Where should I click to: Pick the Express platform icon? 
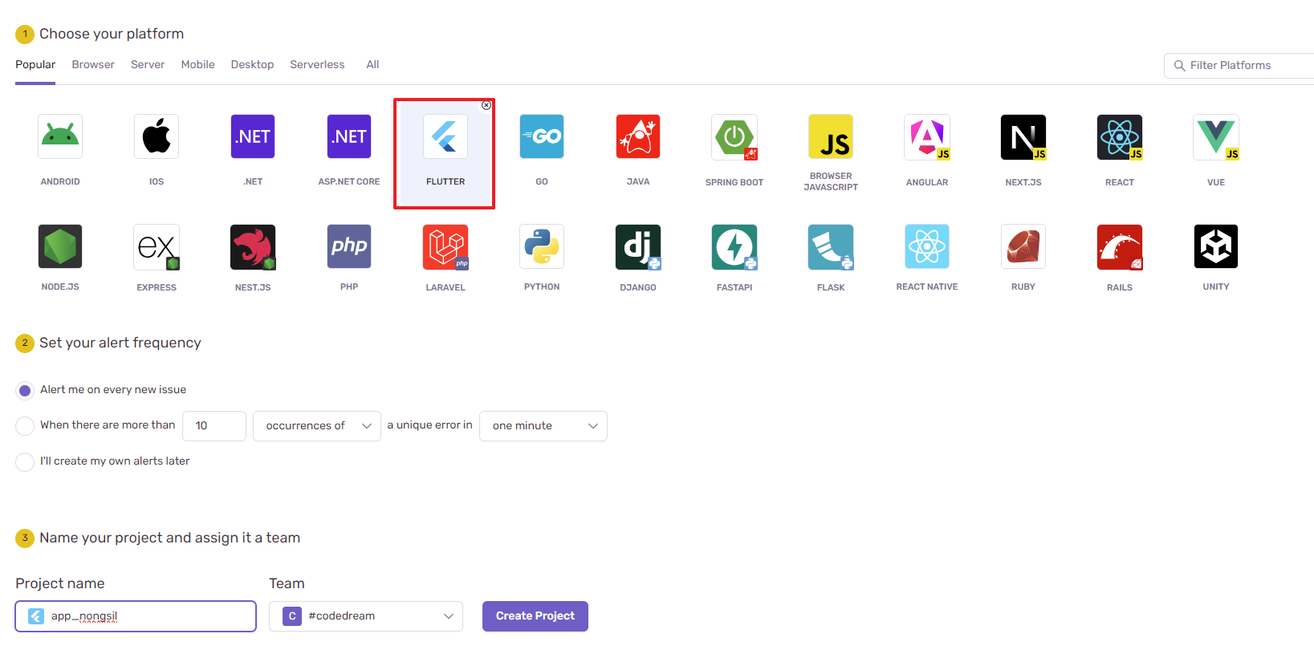(x=157, y=246)
